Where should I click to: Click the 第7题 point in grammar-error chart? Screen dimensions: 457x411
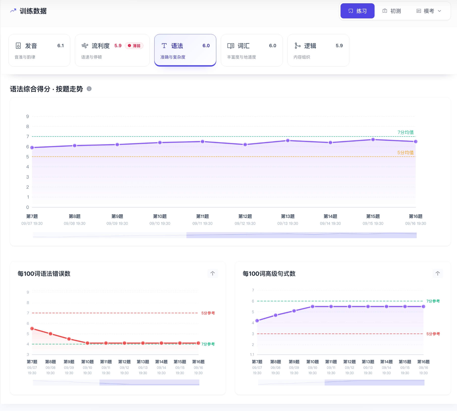[32, 328]
